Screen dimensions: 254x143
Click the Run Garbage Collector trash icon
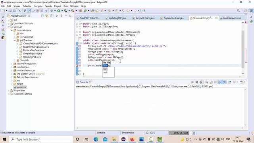[x=194, y=133]
